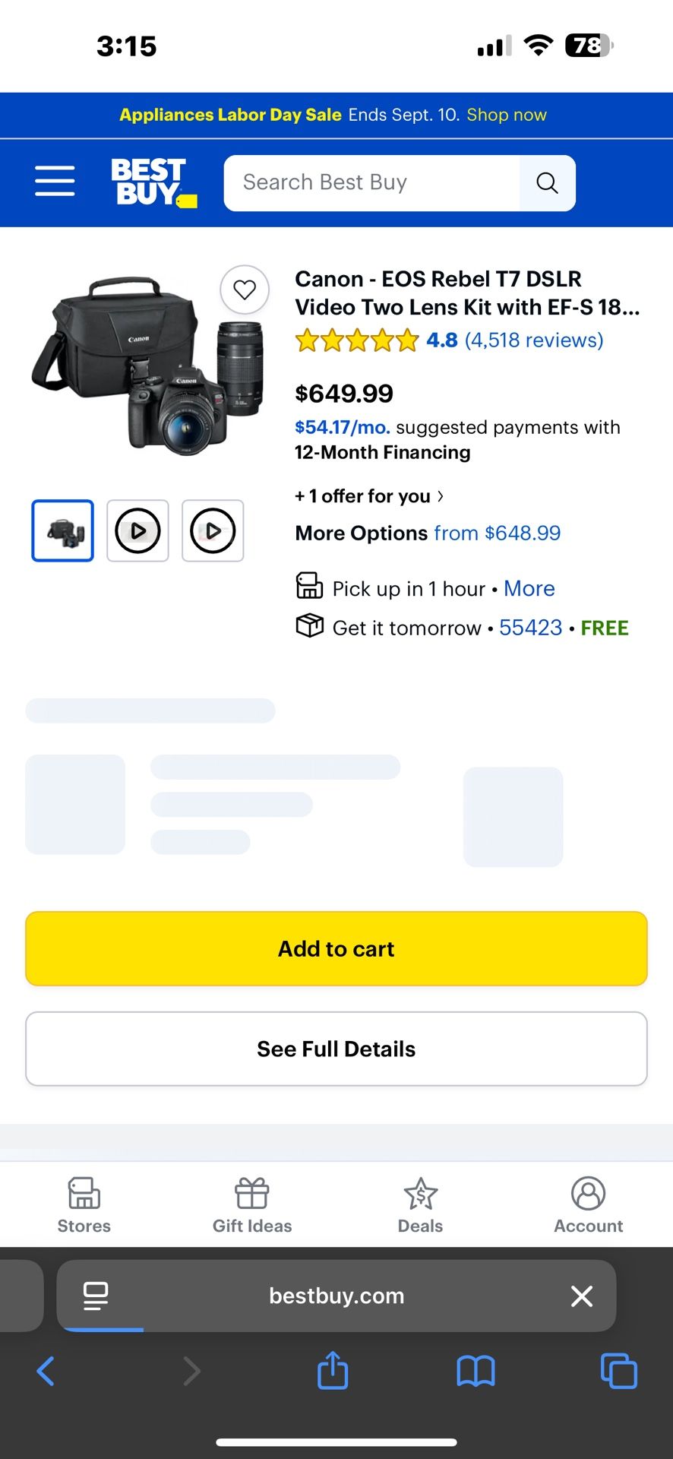
Task: Tap the Search Best Buy field
Action: pyautogui.click(x=372, y=183)
